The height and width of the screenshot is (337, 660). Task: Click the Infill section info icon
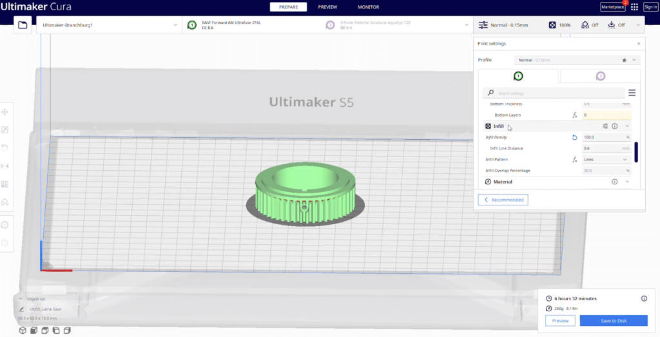[614, 126]
